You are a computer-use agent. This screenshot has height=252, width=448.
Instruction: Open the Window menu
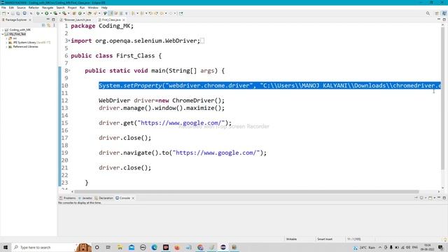coord(93,8)
